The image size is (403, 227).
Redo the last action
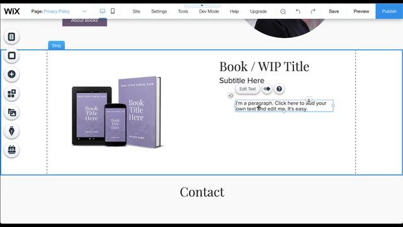313,11
